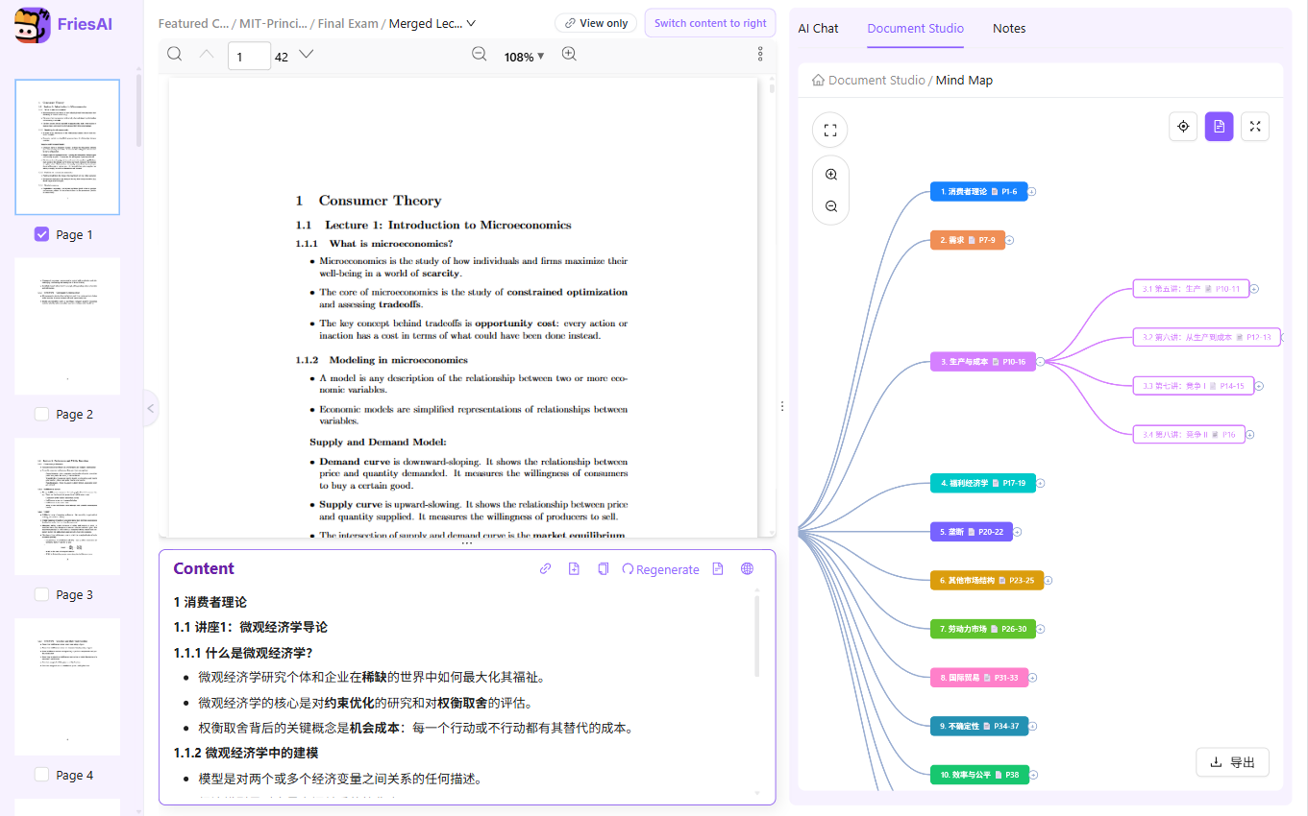Open the 108% zoom level dropdown
Image resolution: width=1308 pixels, height=816 pixels.
pos(524,57)
